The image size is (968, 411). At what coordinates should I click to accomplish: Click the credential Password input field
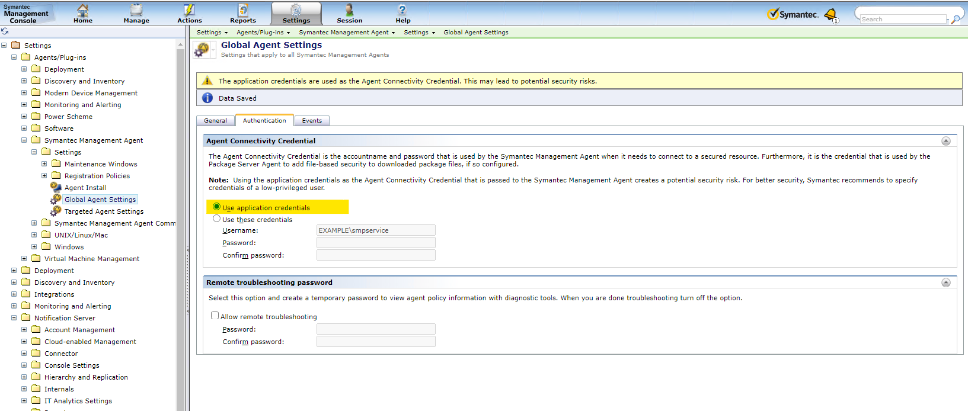(x=376, y=243)
